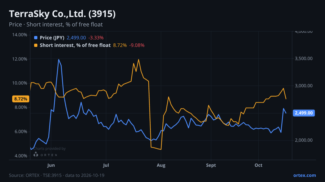Click the Price value 2,499.00 in legend
The width and height of the screenshot is (325, 182).
click(76, 38)
